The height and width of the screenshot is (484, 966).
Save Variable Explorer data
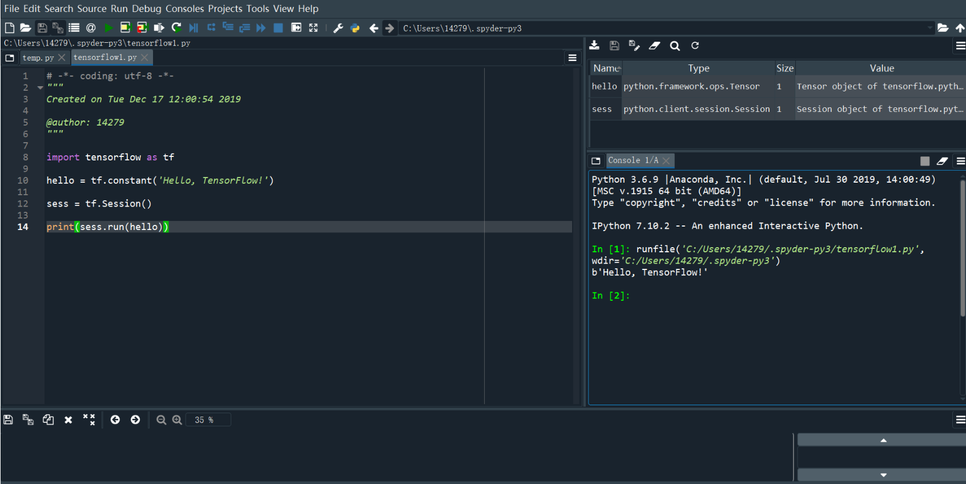[x=614, y=46]
